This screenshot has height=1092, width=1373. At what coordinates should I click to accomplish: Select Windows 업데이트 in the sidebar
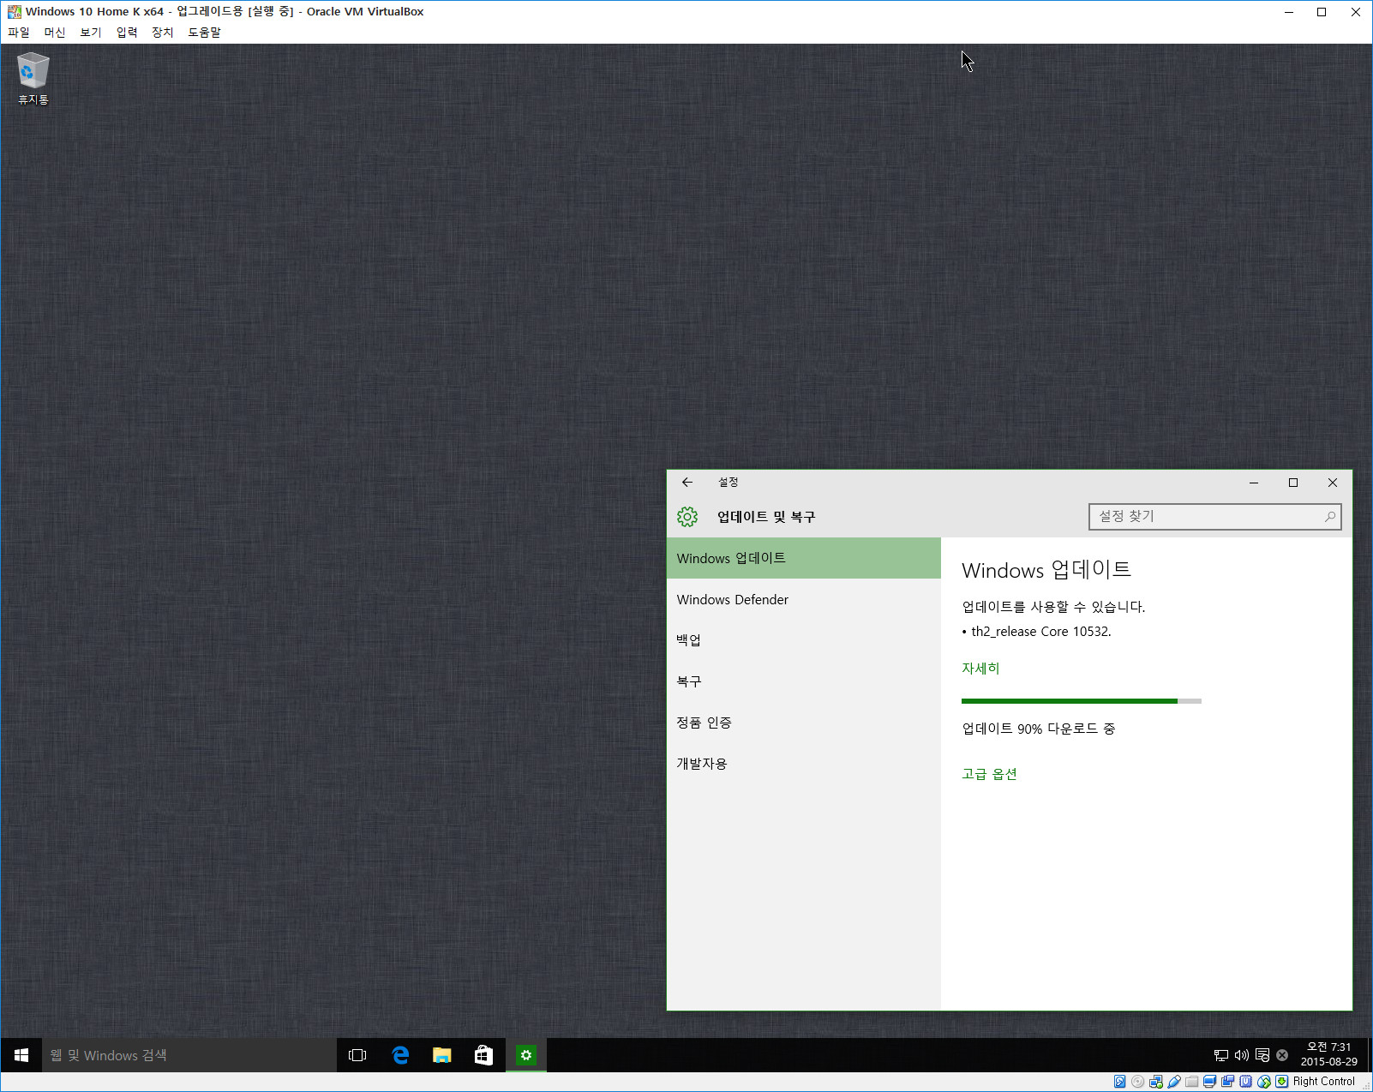(x=804, y=558)
